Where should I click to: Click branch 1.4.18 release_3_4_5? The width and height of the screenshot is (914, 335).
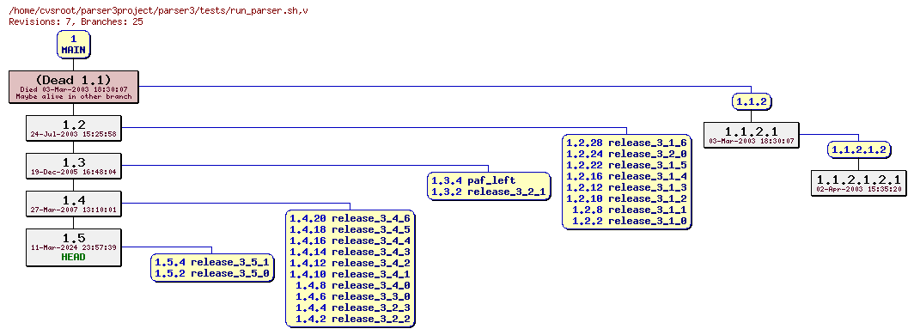pos(350,229)
